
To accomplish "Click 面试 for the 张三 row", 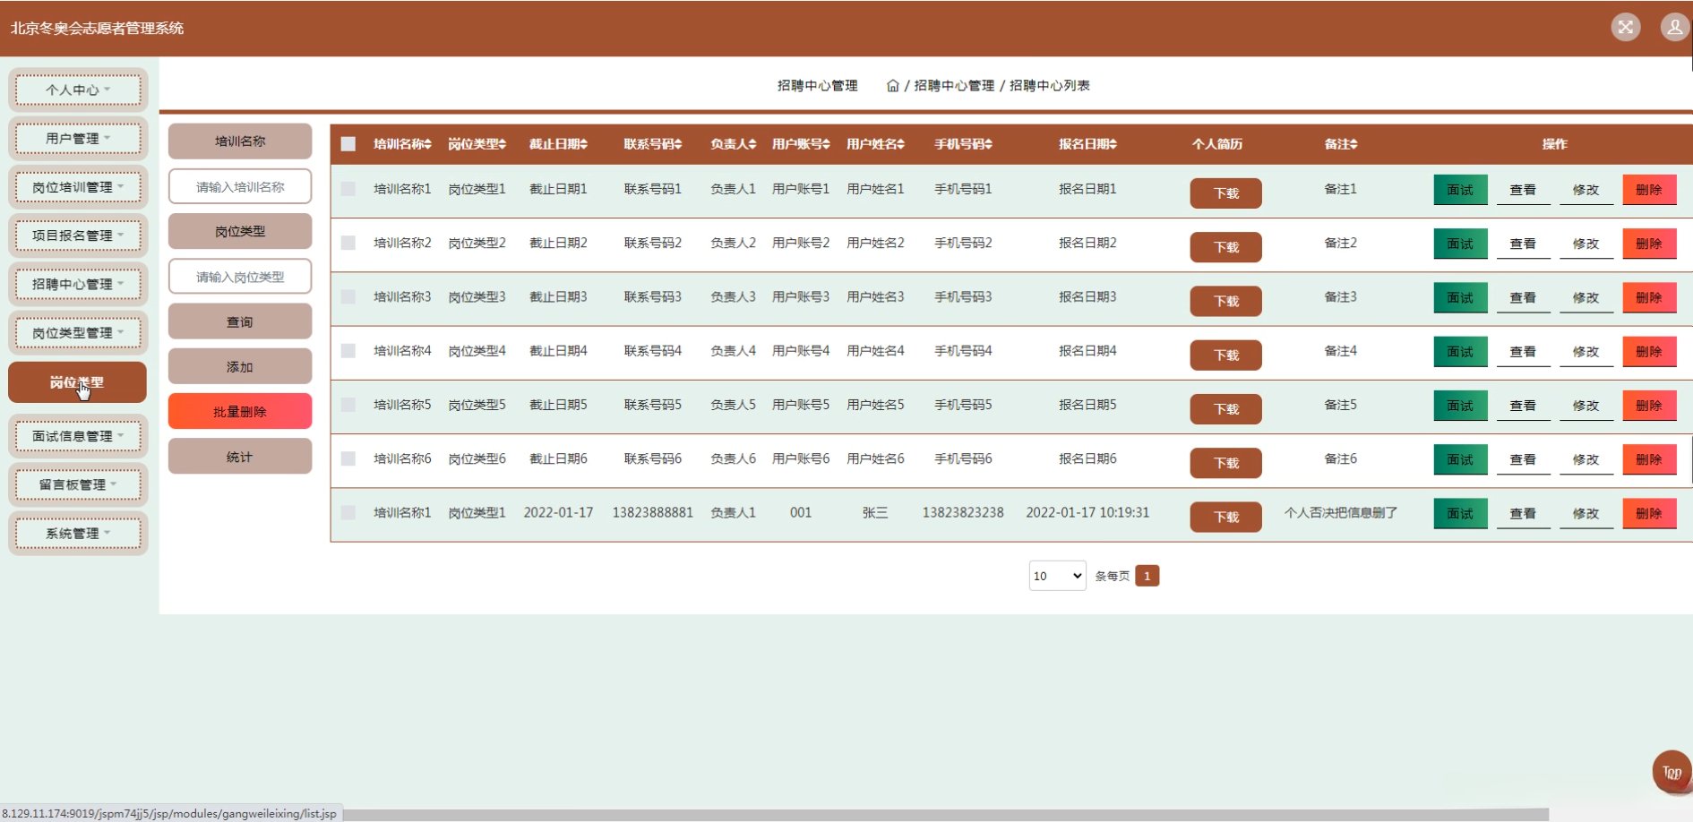I will pyautogui.click(x=1460, y=514).
